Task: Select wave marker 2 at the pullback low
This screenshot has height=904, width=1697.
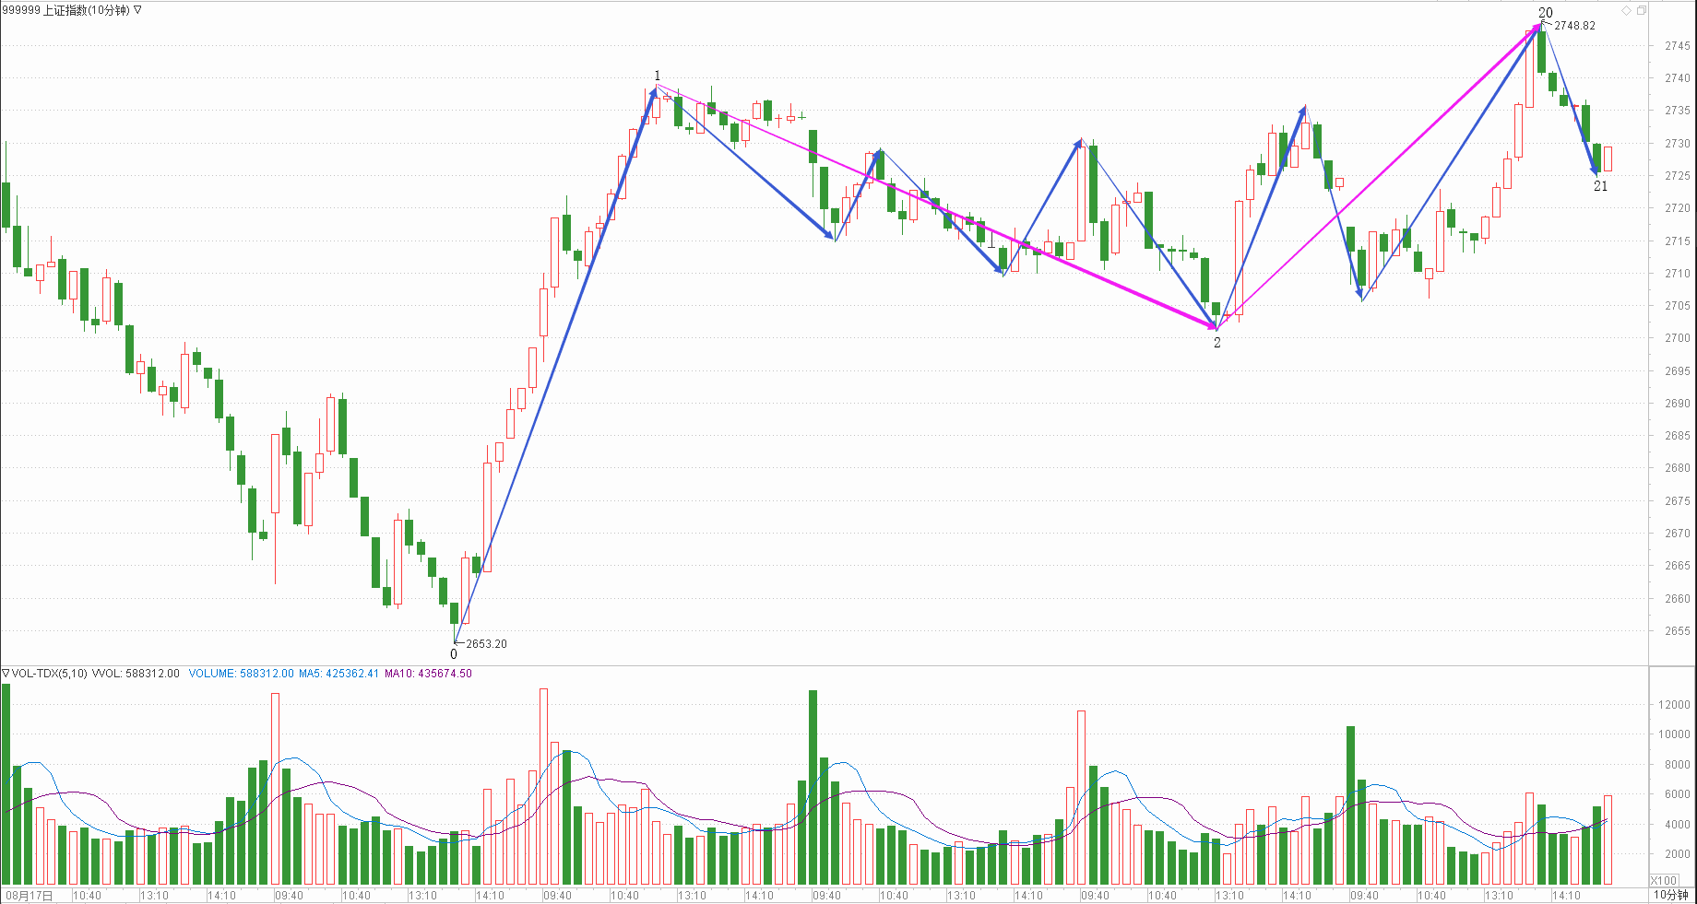Action: [1216, 343]
